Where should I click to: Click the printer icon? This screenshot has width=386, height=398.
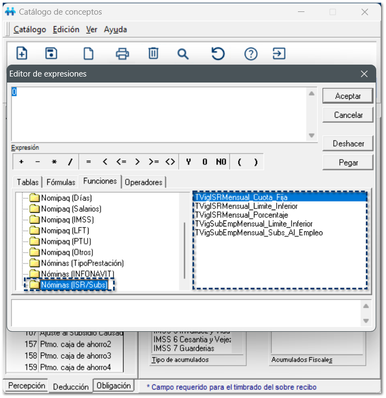pyautogui.click(x=122, y=53)
